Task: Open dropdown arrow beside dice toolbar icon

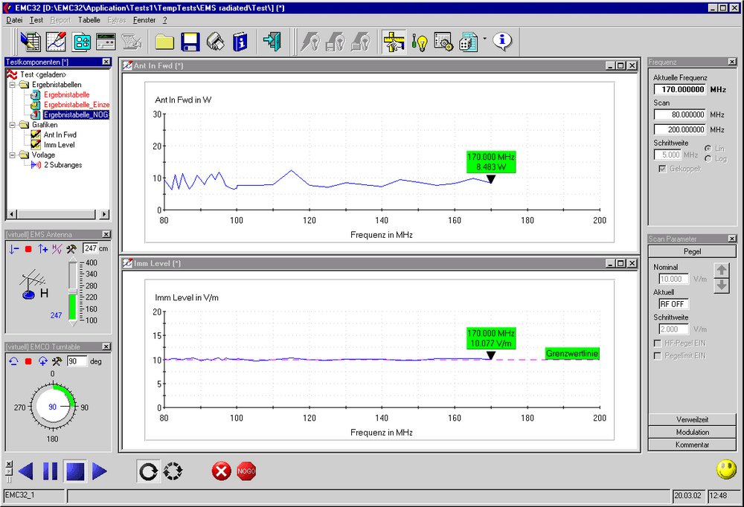Action: (x=485, y=39)
